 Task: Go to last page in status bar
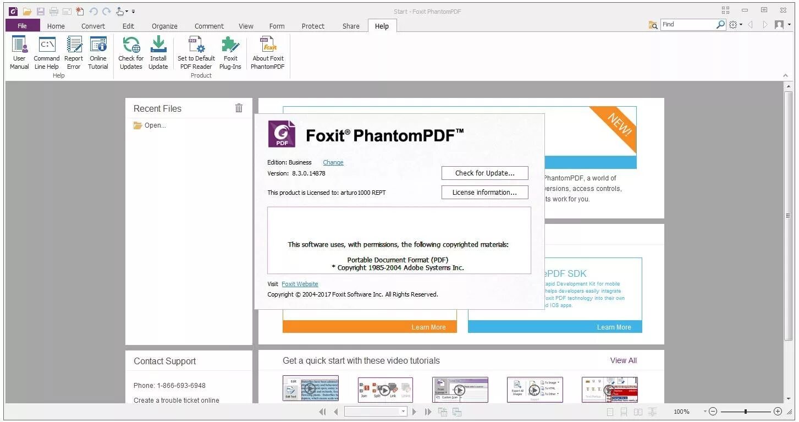429,412
